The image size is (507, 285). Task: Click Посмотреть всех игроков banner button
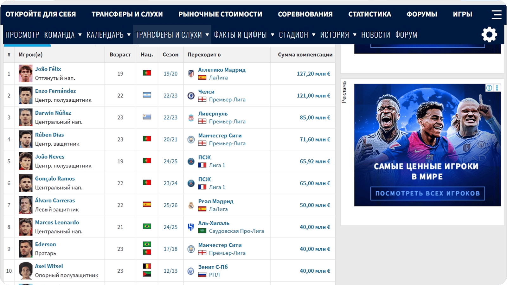click(427, 193)
